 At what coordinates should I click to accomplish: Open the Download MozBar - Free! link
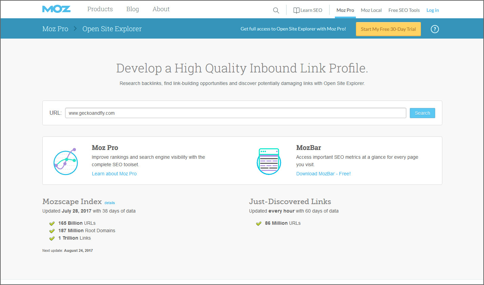(323, 174)
